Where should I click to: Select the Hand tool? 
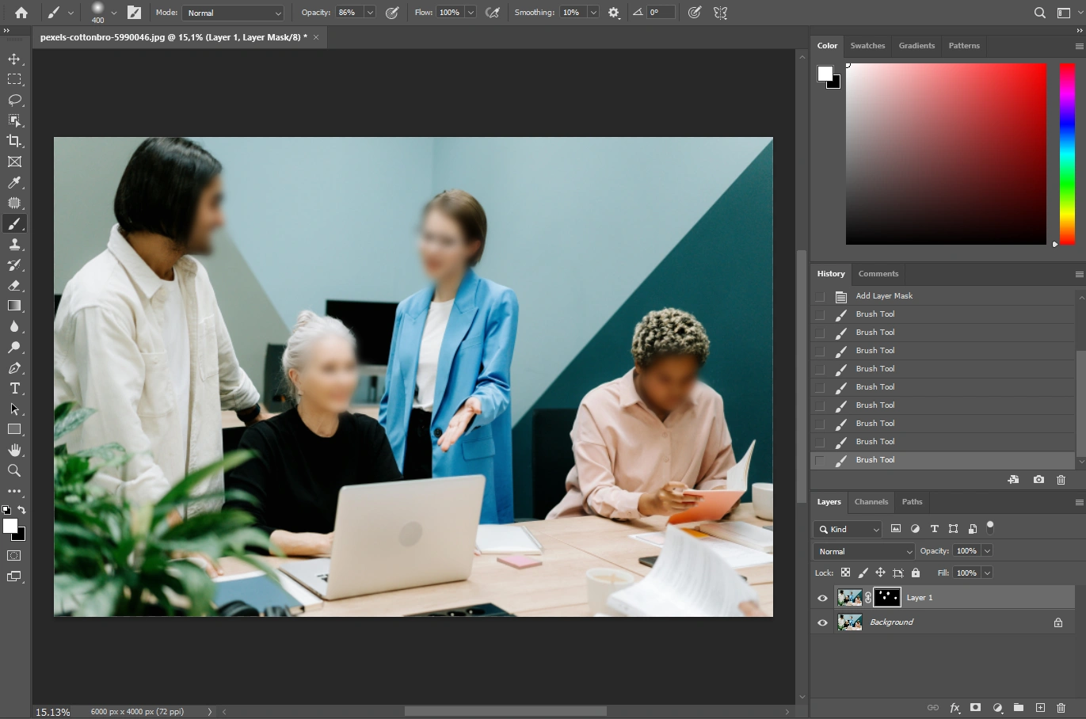point(14,450)
